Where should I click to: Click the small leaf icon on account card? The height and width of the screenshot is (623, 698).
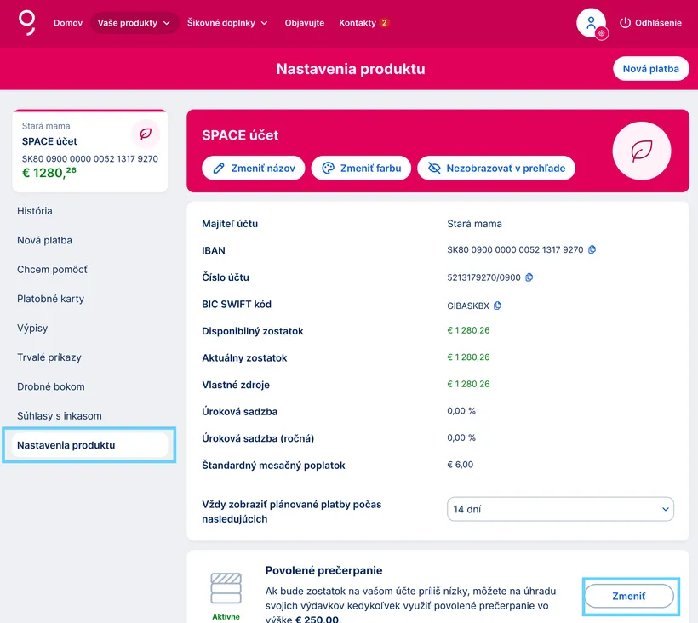(x=146, y=134)
